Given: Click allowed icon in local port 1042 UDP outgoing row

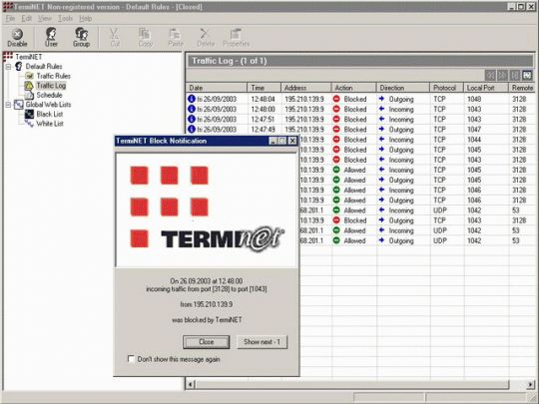Looking at the screenshot, I should click(336, 240).
